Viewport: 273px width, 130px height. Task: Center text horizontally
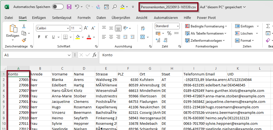pos(111,37)
